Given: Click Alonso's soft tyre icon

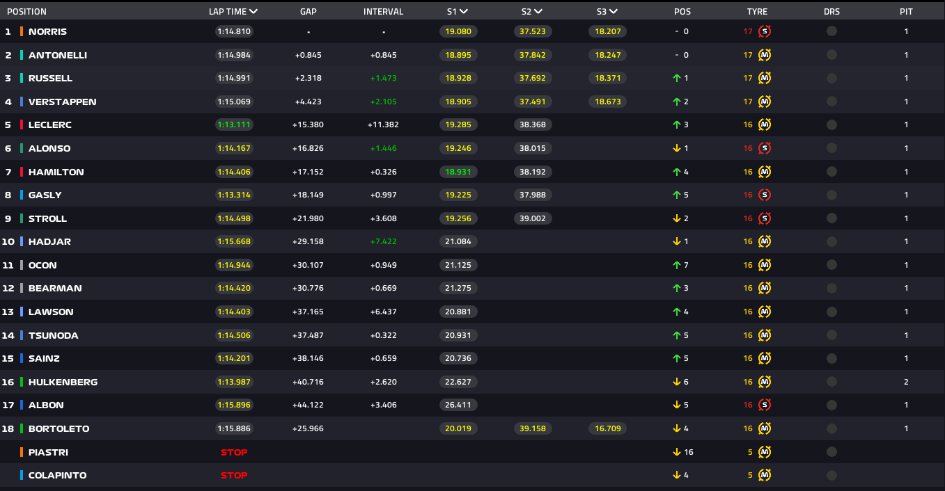Looking at the screenshot, I should pyautogui.click(x=765, y=148).
